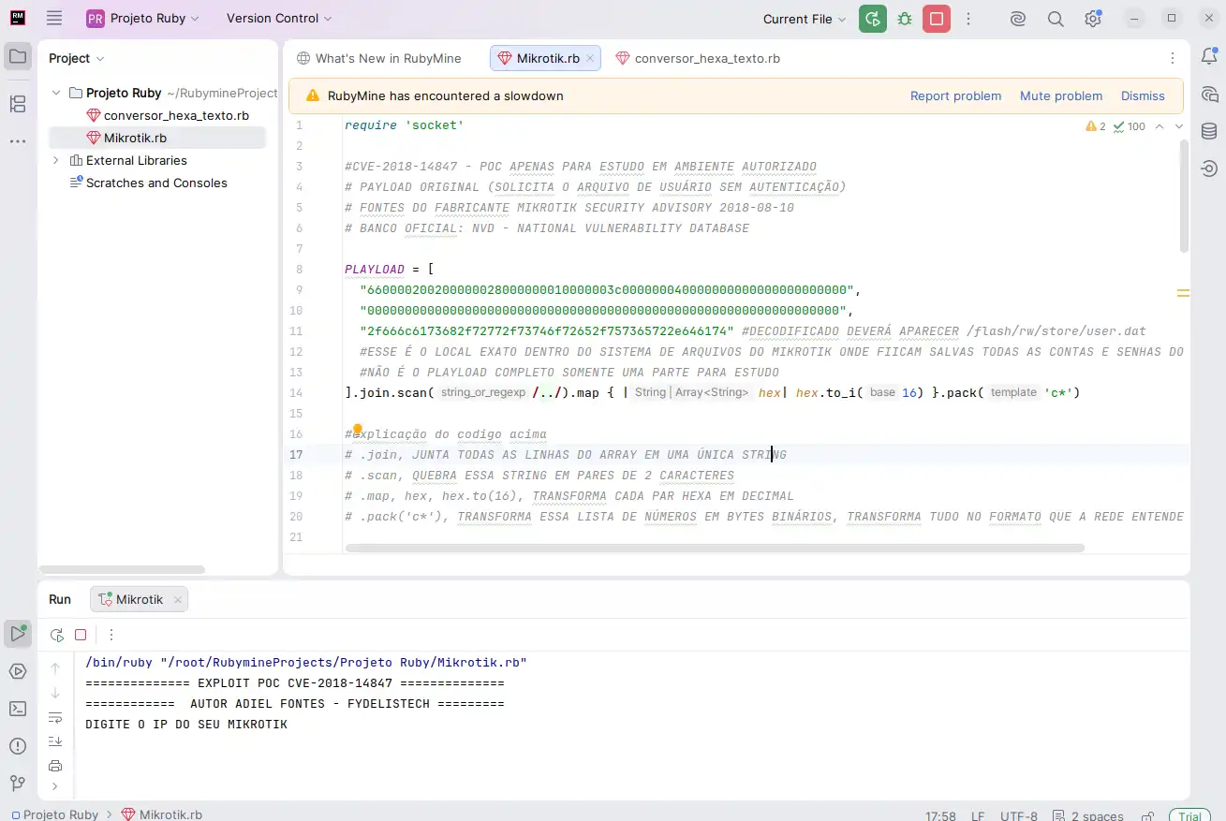Viewport: 1226px width, 821px height.
Task: Close the Mikrotik.rb editor tab
Action: (590, 58)
